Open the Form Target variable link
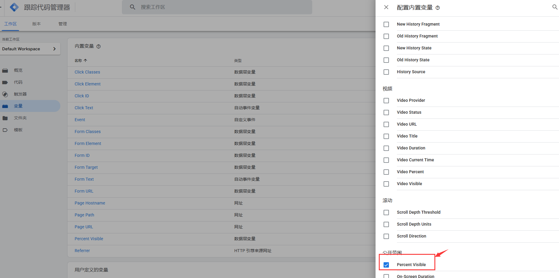 coord(86,167)
